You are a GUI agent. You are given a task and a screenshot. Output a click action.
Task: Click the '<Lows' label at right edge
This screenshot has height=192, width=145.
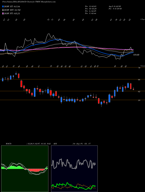click(142, 66)
